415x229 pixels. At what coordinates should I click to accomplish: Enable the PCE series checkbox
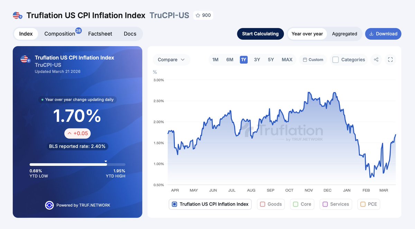point(363,204)
